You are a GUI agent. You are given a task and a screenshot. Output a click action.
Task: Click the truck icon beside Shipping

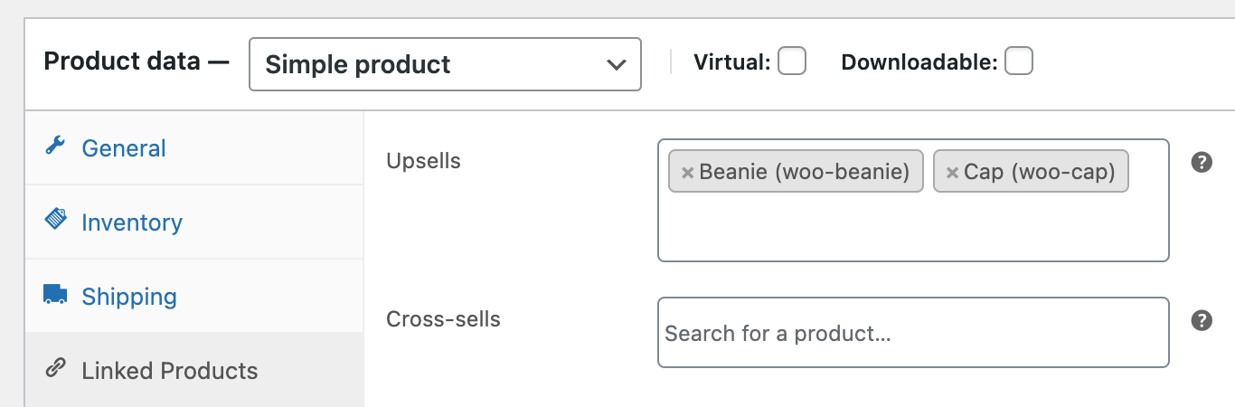coord(55,295)
